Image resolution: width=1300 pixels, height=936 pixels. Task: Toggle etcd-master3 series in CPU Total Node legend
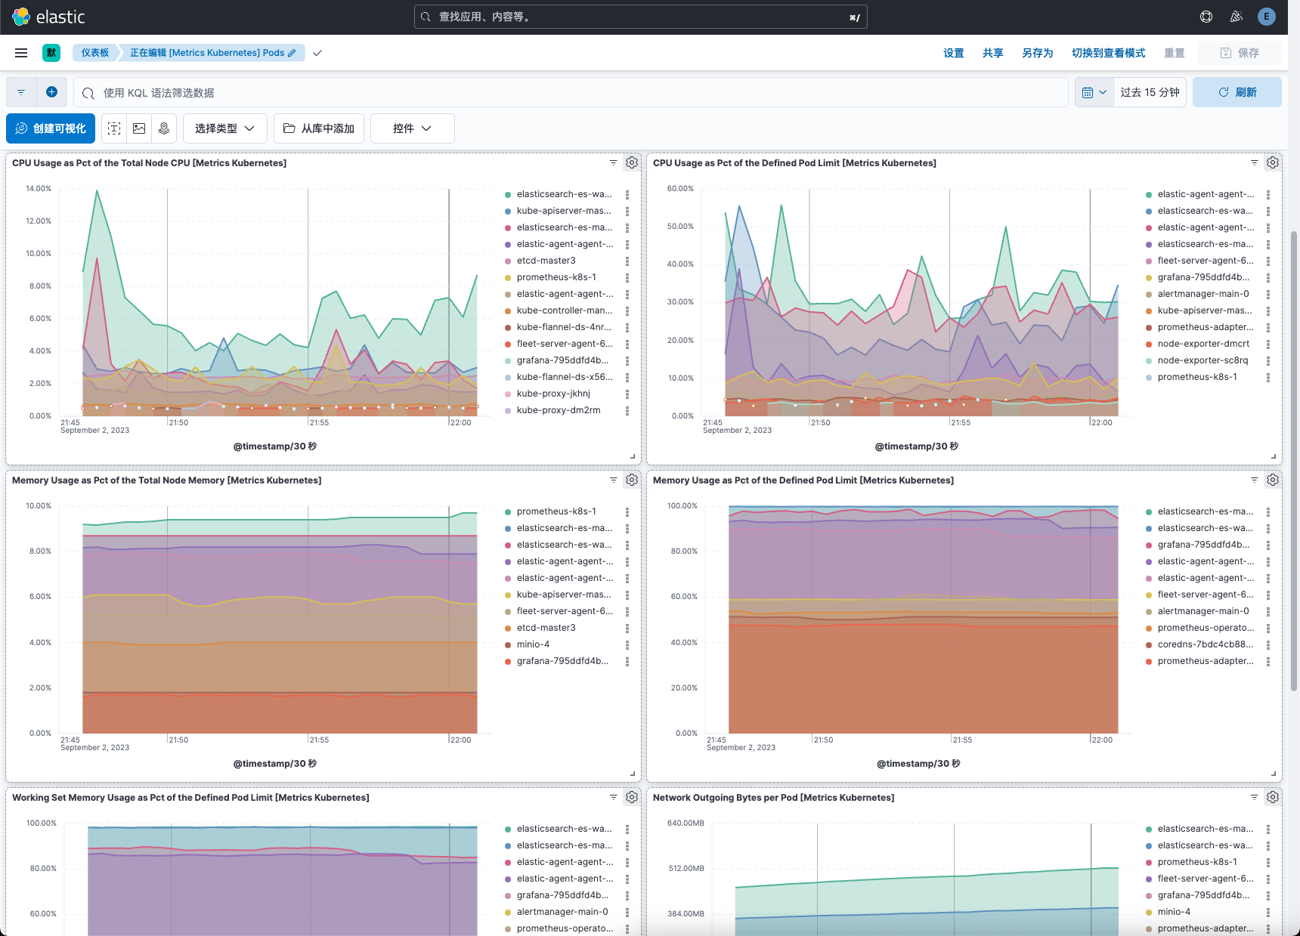[x=546, y=261]
